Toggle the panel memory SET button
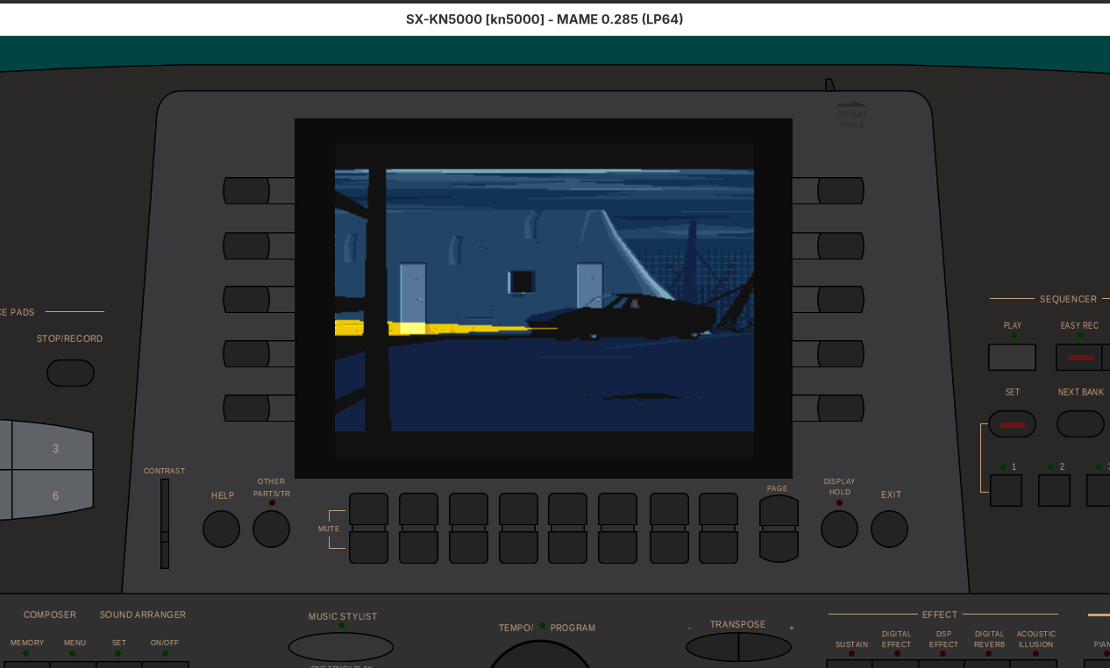This screenshot has height=668, width=1110. tap(1012, 424)
